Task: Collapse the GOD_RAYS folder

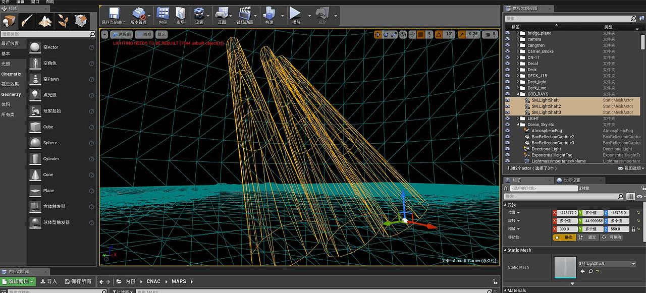Action: click(518, 94)
